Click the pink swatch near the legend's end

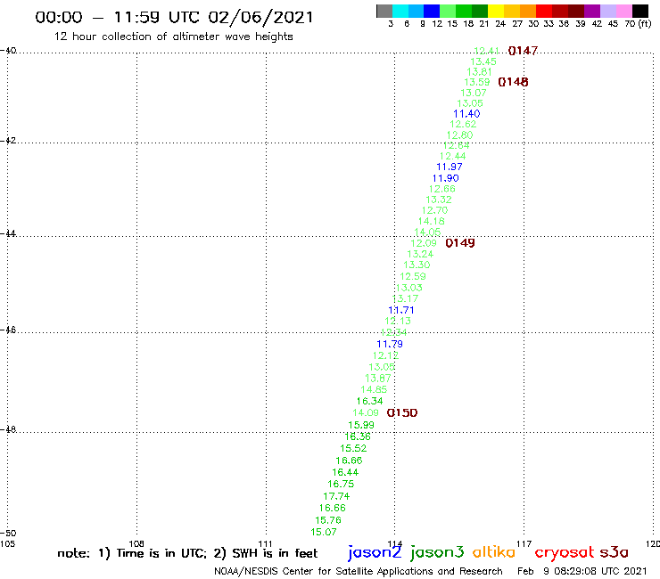(x=623, y=11)
